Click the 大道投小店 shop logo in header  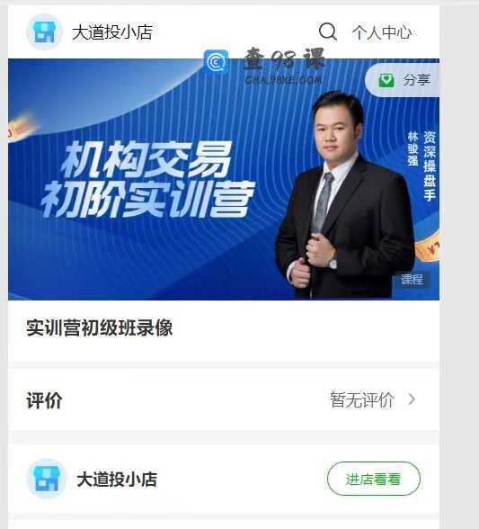(45, 32)
